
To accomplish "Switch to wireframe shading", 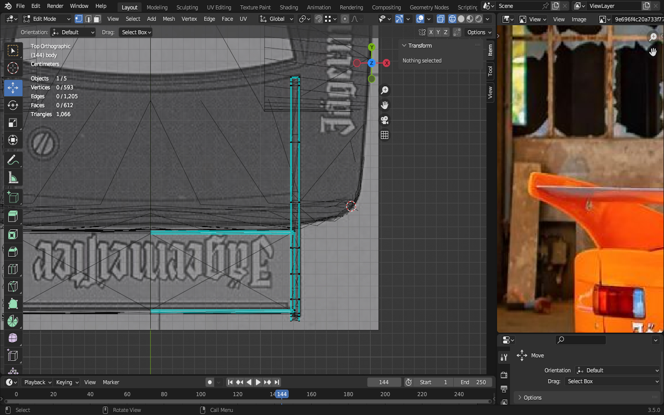I will click(452, 19).
